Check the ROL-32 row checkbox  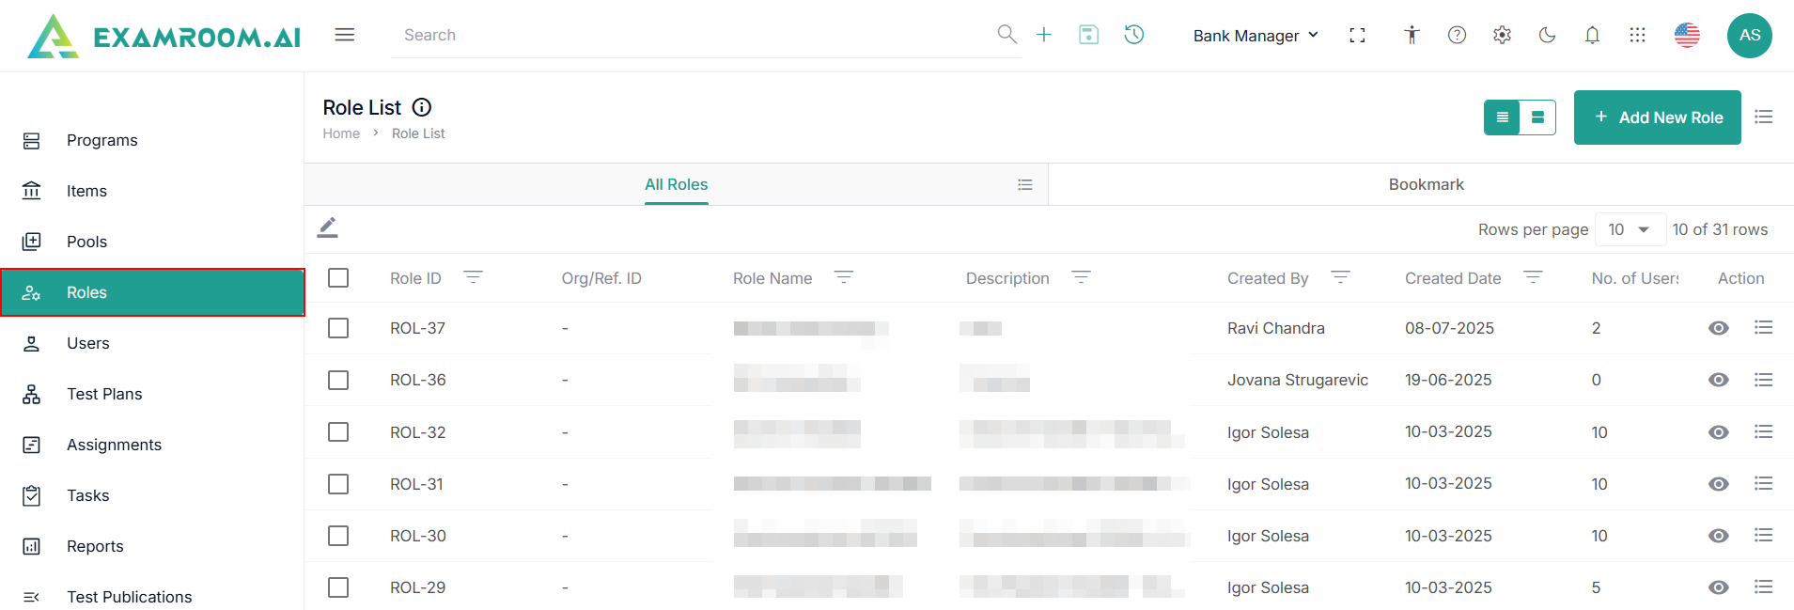tap(338, 431)
